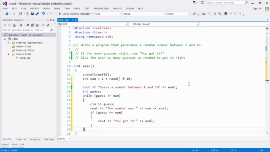This screenshot has height=152, width=270.
Task: Click the Sign in link
Action: 257,8
